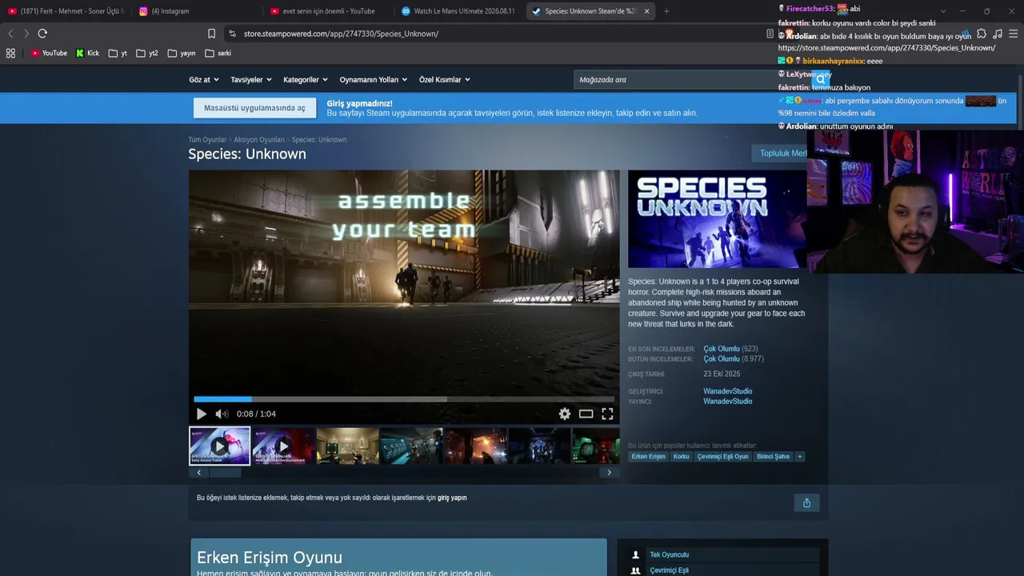Open a new tab with plus button
The image size is (1024, 576).
click(x=666, y=11)
